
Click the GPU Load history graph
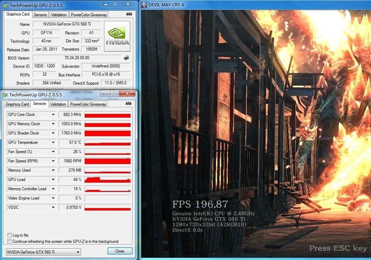click(108, 180)
